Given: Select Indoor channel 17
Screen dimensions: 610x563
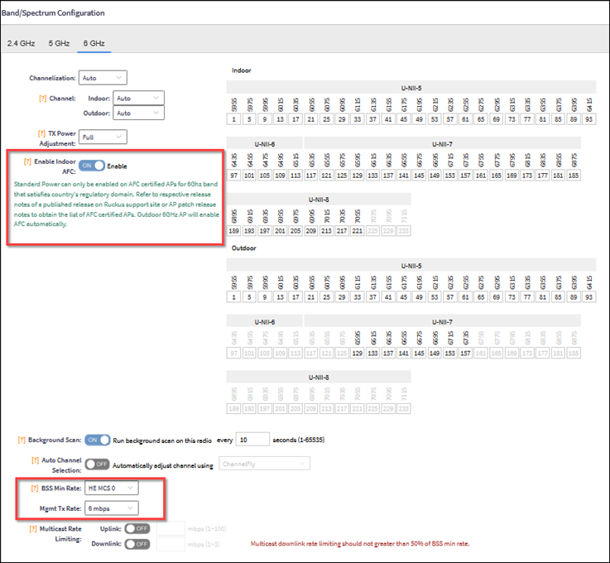Looking at the screenshot, I should point(295,119).
